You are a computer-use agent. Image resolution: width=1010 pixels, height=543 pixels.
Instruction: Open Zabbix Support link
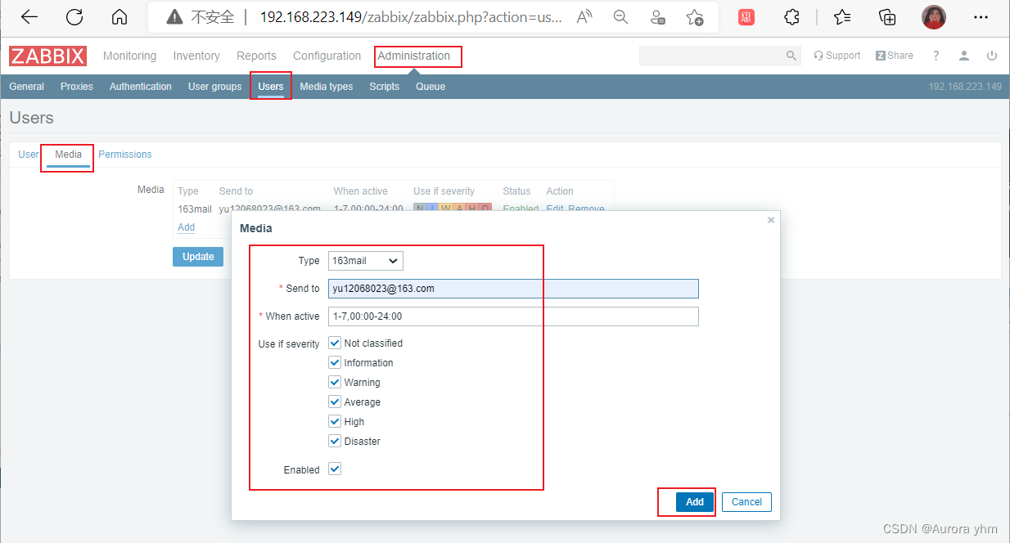coord(836,56)
